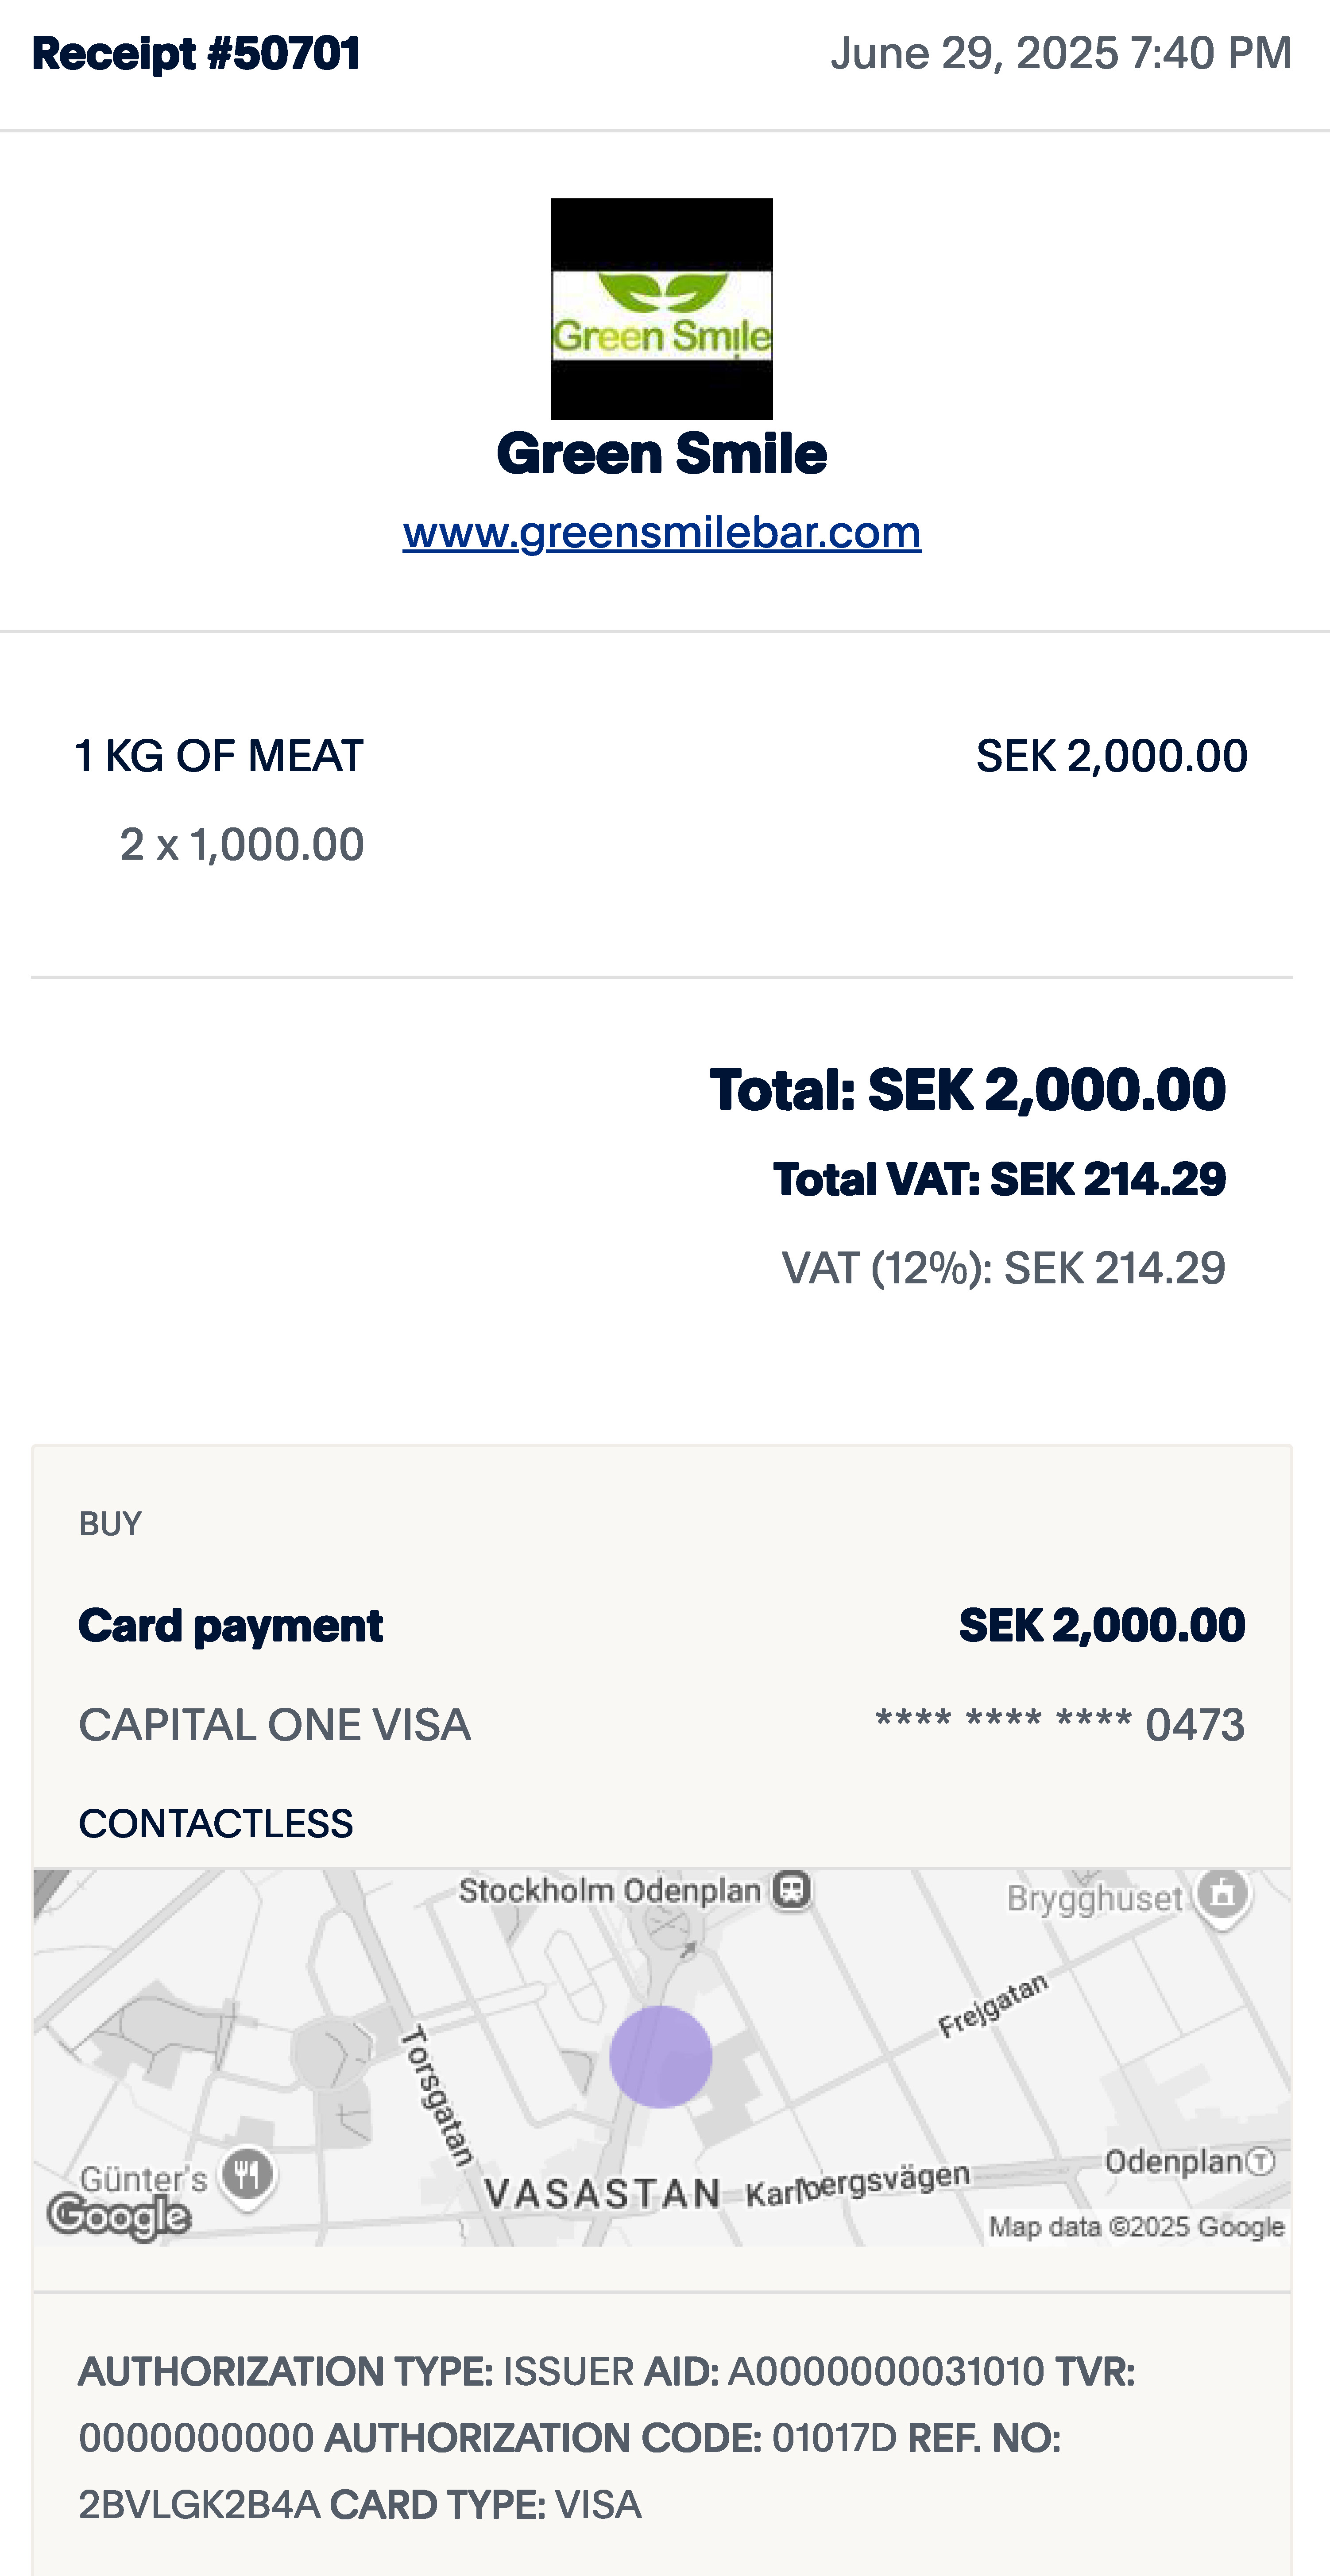
Task: Click Günter's restaurant fork-knife icon
Action: tap(247, 2173)
